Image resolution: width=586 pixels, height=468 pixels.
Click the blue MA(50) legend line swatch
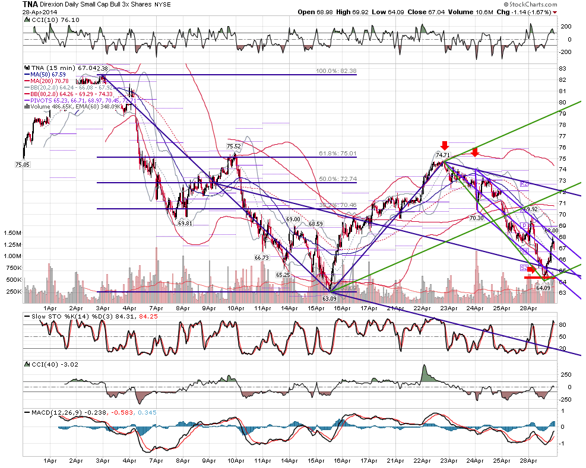click(27, 75)
